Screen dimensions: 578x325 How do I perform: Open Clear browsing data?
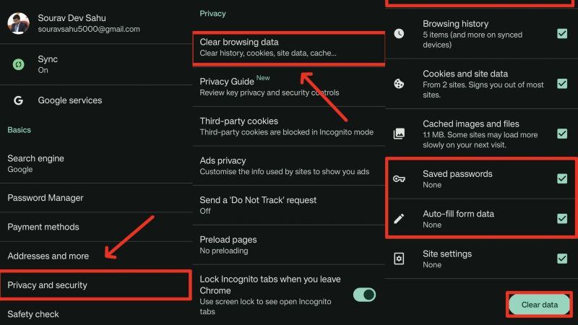(x=288, y=48)
